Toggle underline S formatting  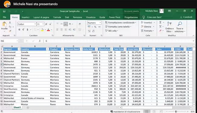tap(27, 30)
